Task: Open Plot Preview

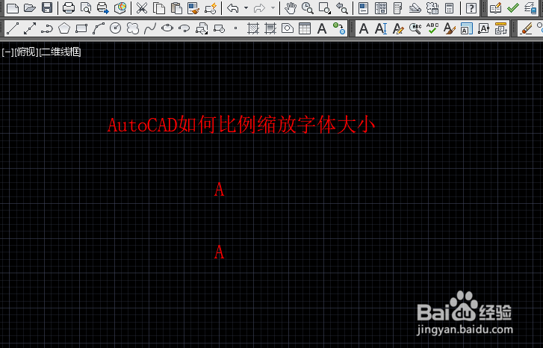Action: pos(86,7)
